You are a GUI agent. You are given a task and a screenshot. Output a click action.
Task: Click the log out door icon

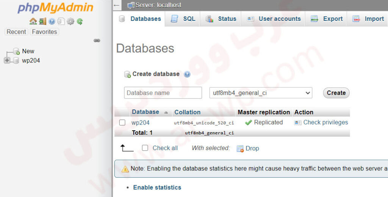[x=42, y=22]
